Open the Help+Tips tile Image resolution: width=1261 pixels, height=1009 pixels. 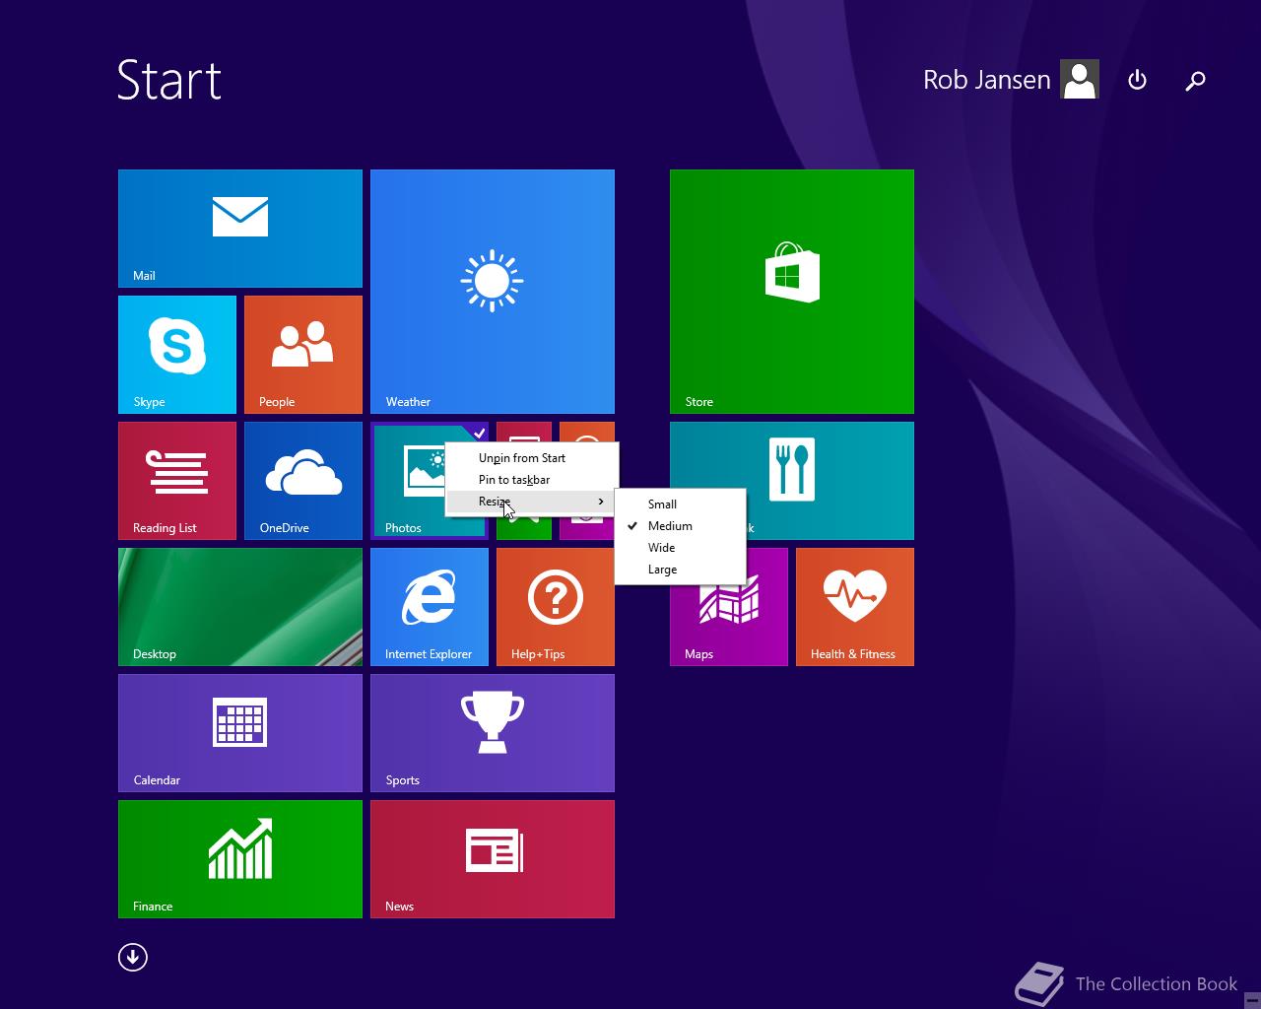pyautogui.click(x=556, y=607)
